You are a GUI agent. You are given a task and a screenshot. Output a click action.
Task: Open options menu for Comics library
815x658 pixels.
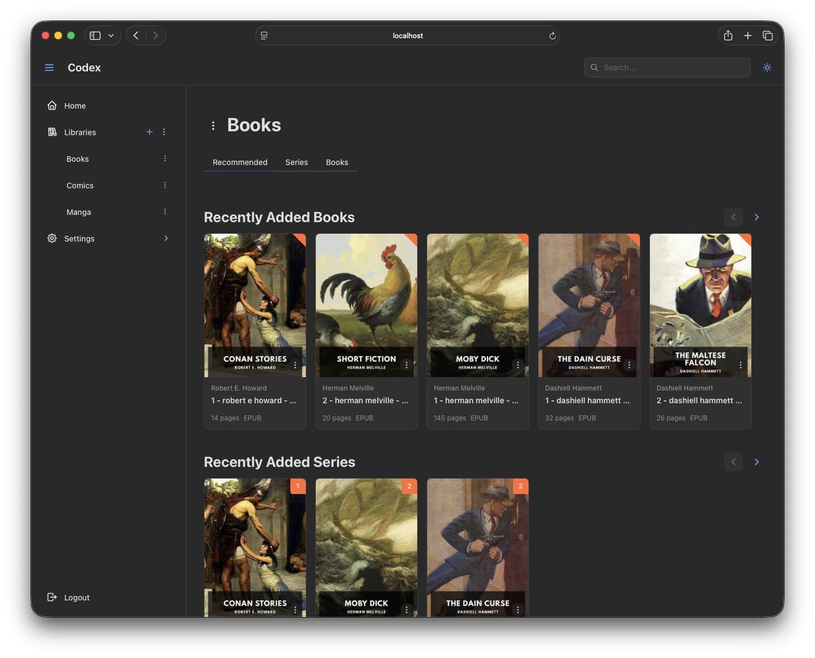point(165,185)
